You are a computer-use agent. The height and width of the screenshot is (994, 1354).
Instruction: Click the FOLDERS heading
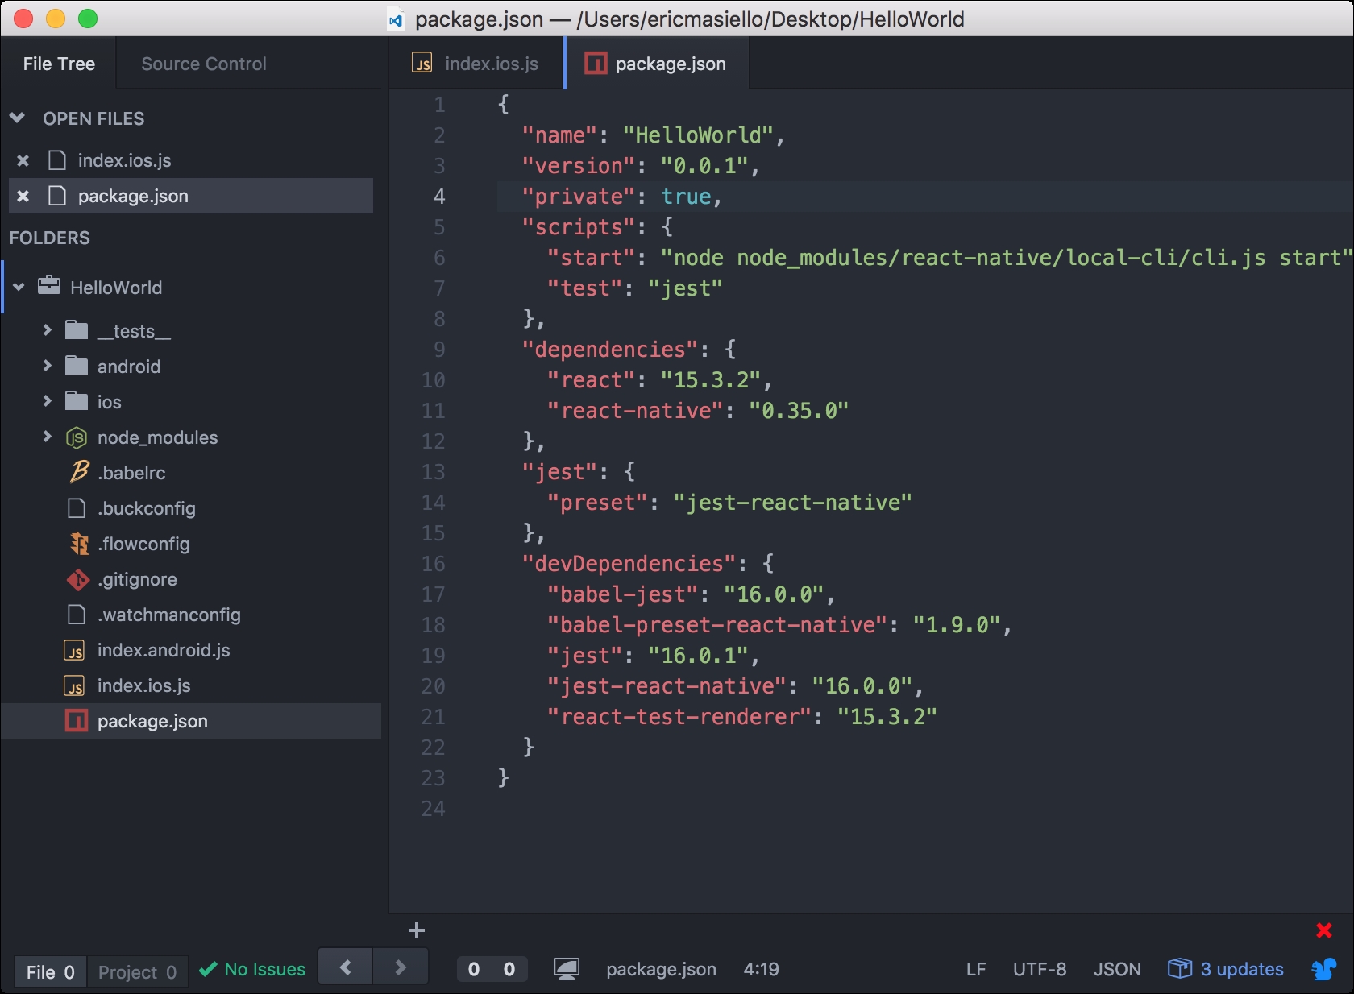click(50, 238)
